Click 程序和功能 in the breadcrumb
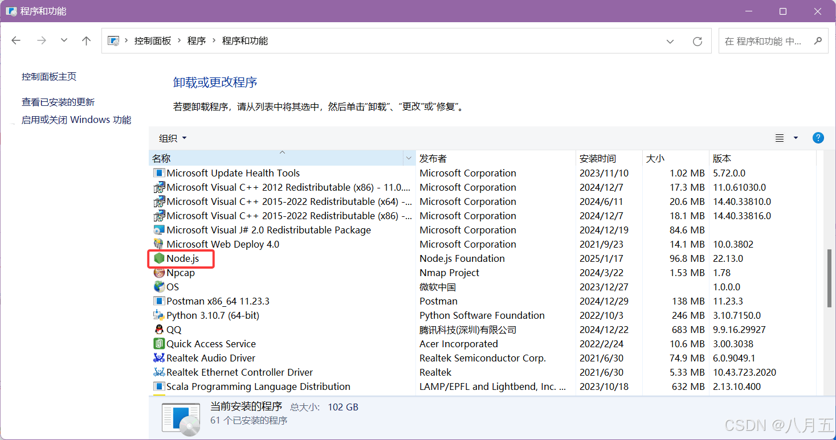The height and width of the screenshot is (440, 836). (245, 41)
